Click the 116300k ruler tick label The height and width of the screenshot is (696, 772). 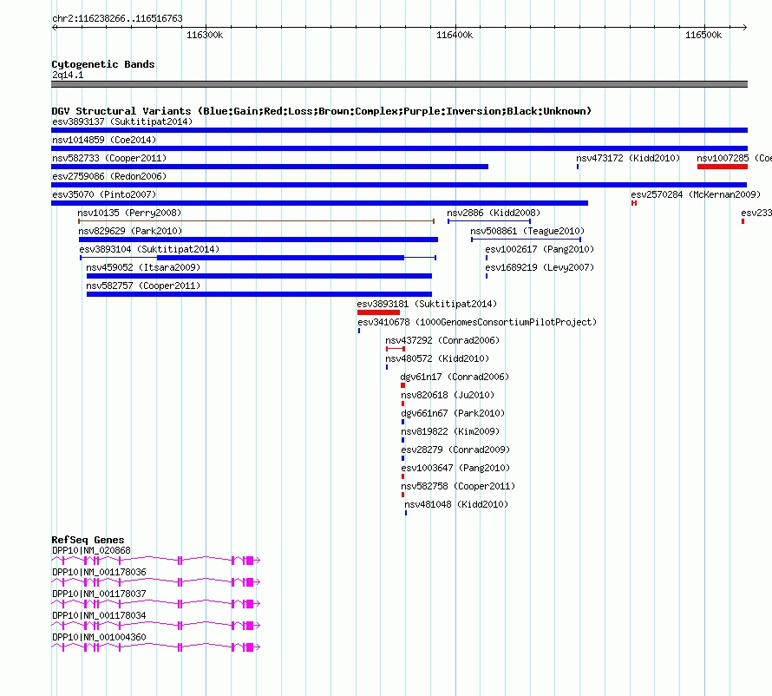205,35
